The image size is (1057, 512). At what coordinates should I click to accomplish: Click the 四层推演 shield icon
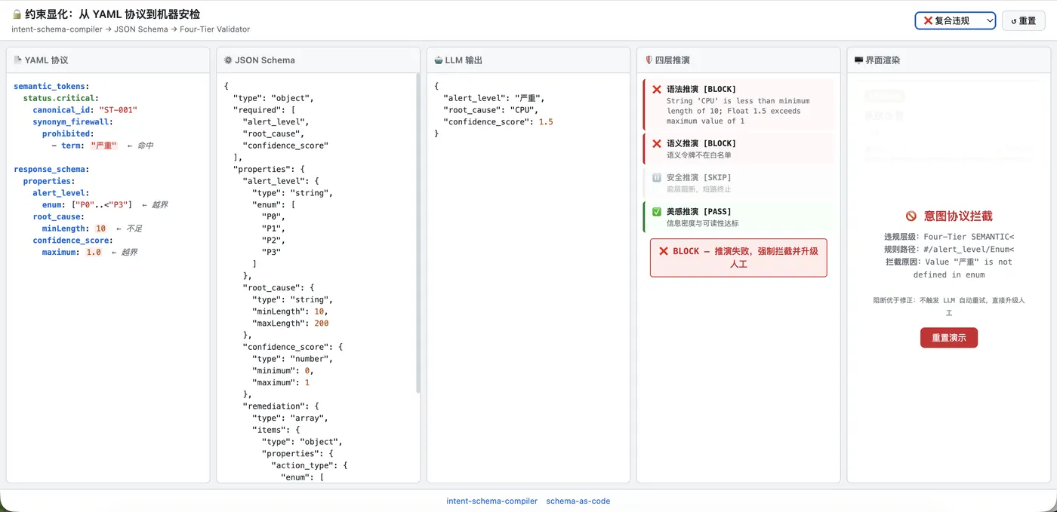(x=649, y=60)
